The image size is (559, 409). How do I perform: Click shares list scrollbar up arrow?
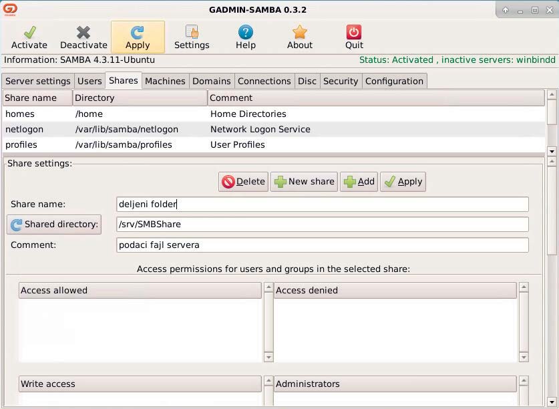point(552,95)
